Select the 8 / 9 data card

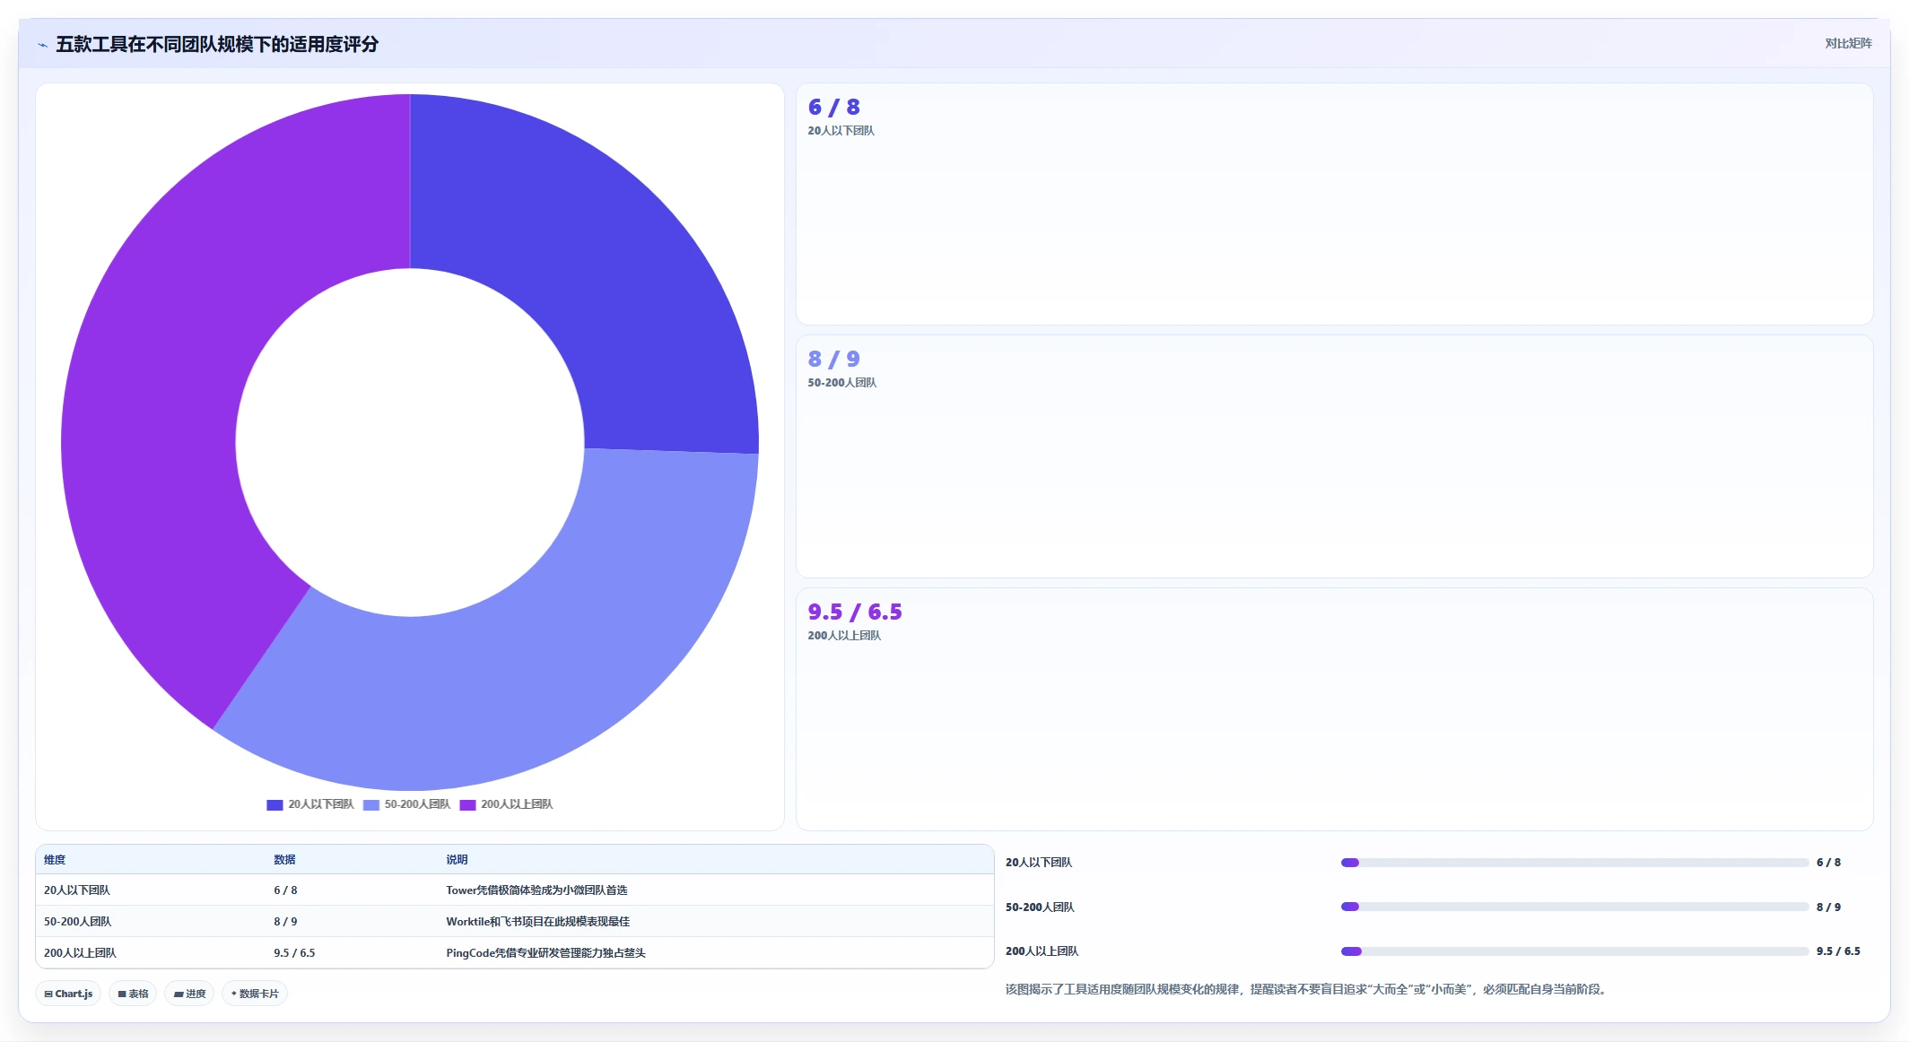(1335, 456)
